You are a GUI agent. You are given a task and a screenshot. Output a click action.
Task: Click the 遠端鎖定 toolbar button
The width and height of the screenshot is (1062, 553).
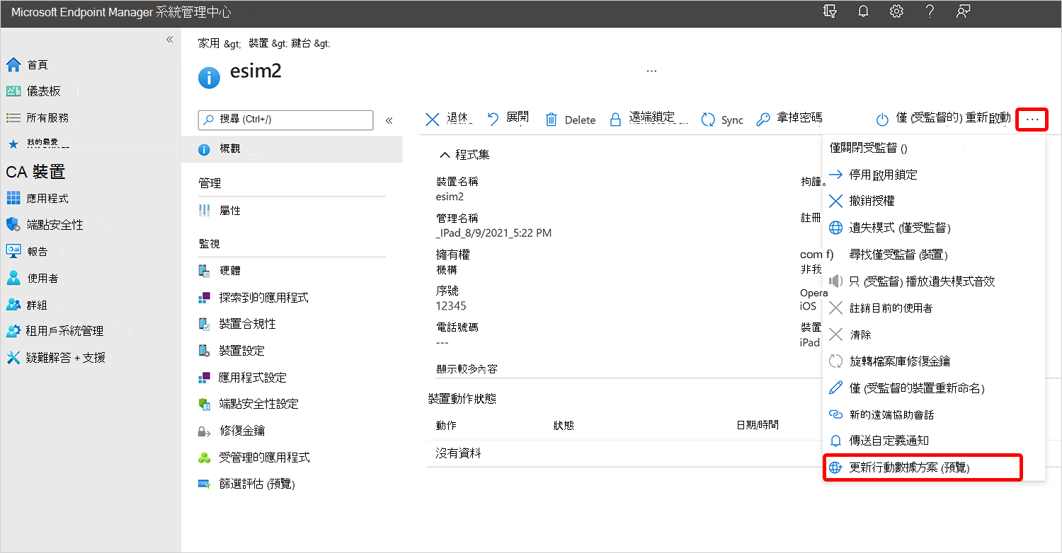click(x=648, y=120)
